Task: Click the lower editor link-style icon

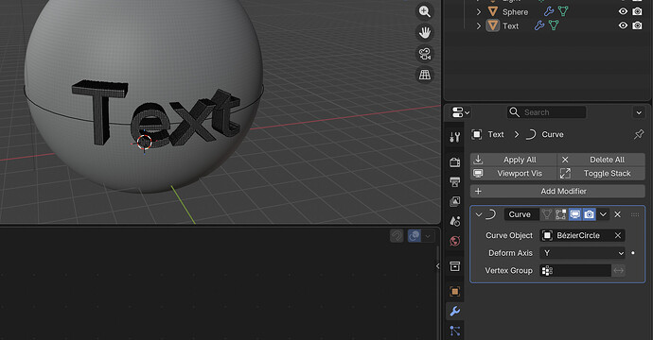Action: (397, 236)
